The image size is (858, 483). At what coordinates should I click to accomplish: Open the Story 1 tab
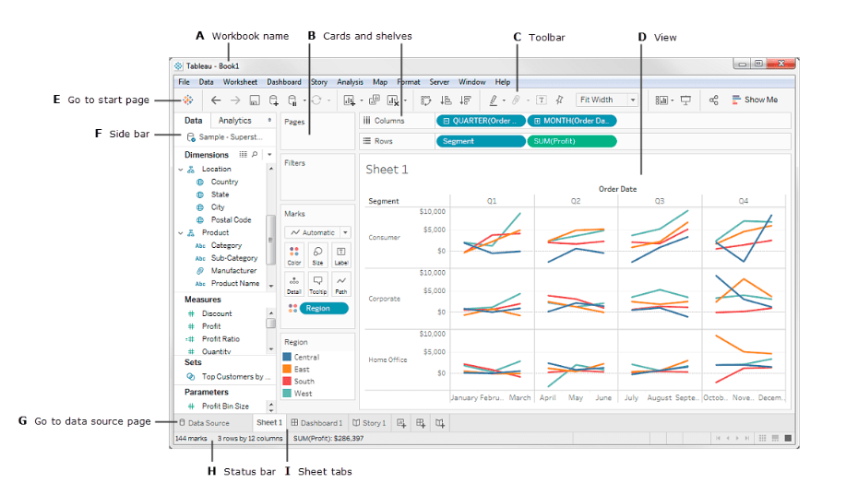point(369,423)
